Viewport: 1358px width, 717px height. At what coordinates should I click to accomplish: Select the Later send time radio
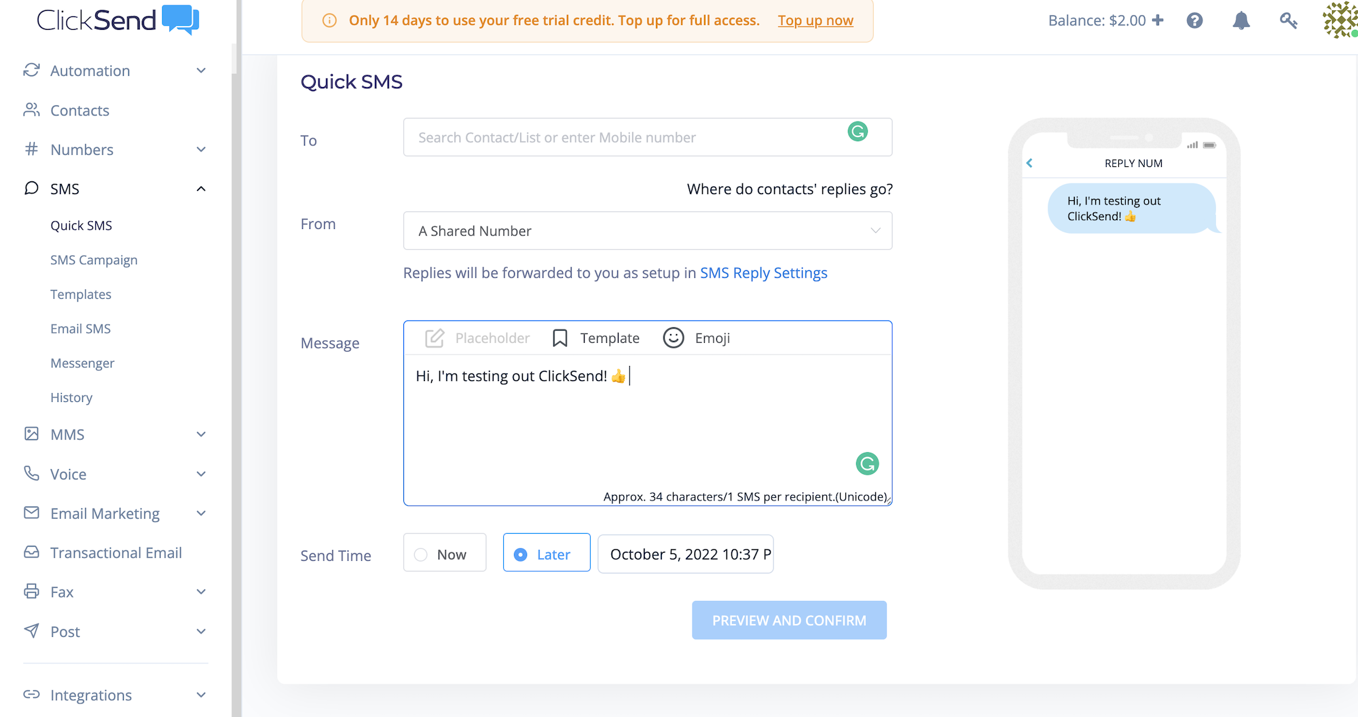pyautogui.click(x=521, y=555)
